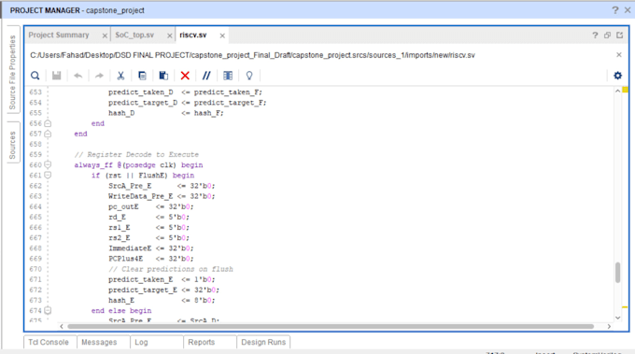Save the riscv.sv file
This screenshot has height=354, width=635.
[x=57, y=76]
